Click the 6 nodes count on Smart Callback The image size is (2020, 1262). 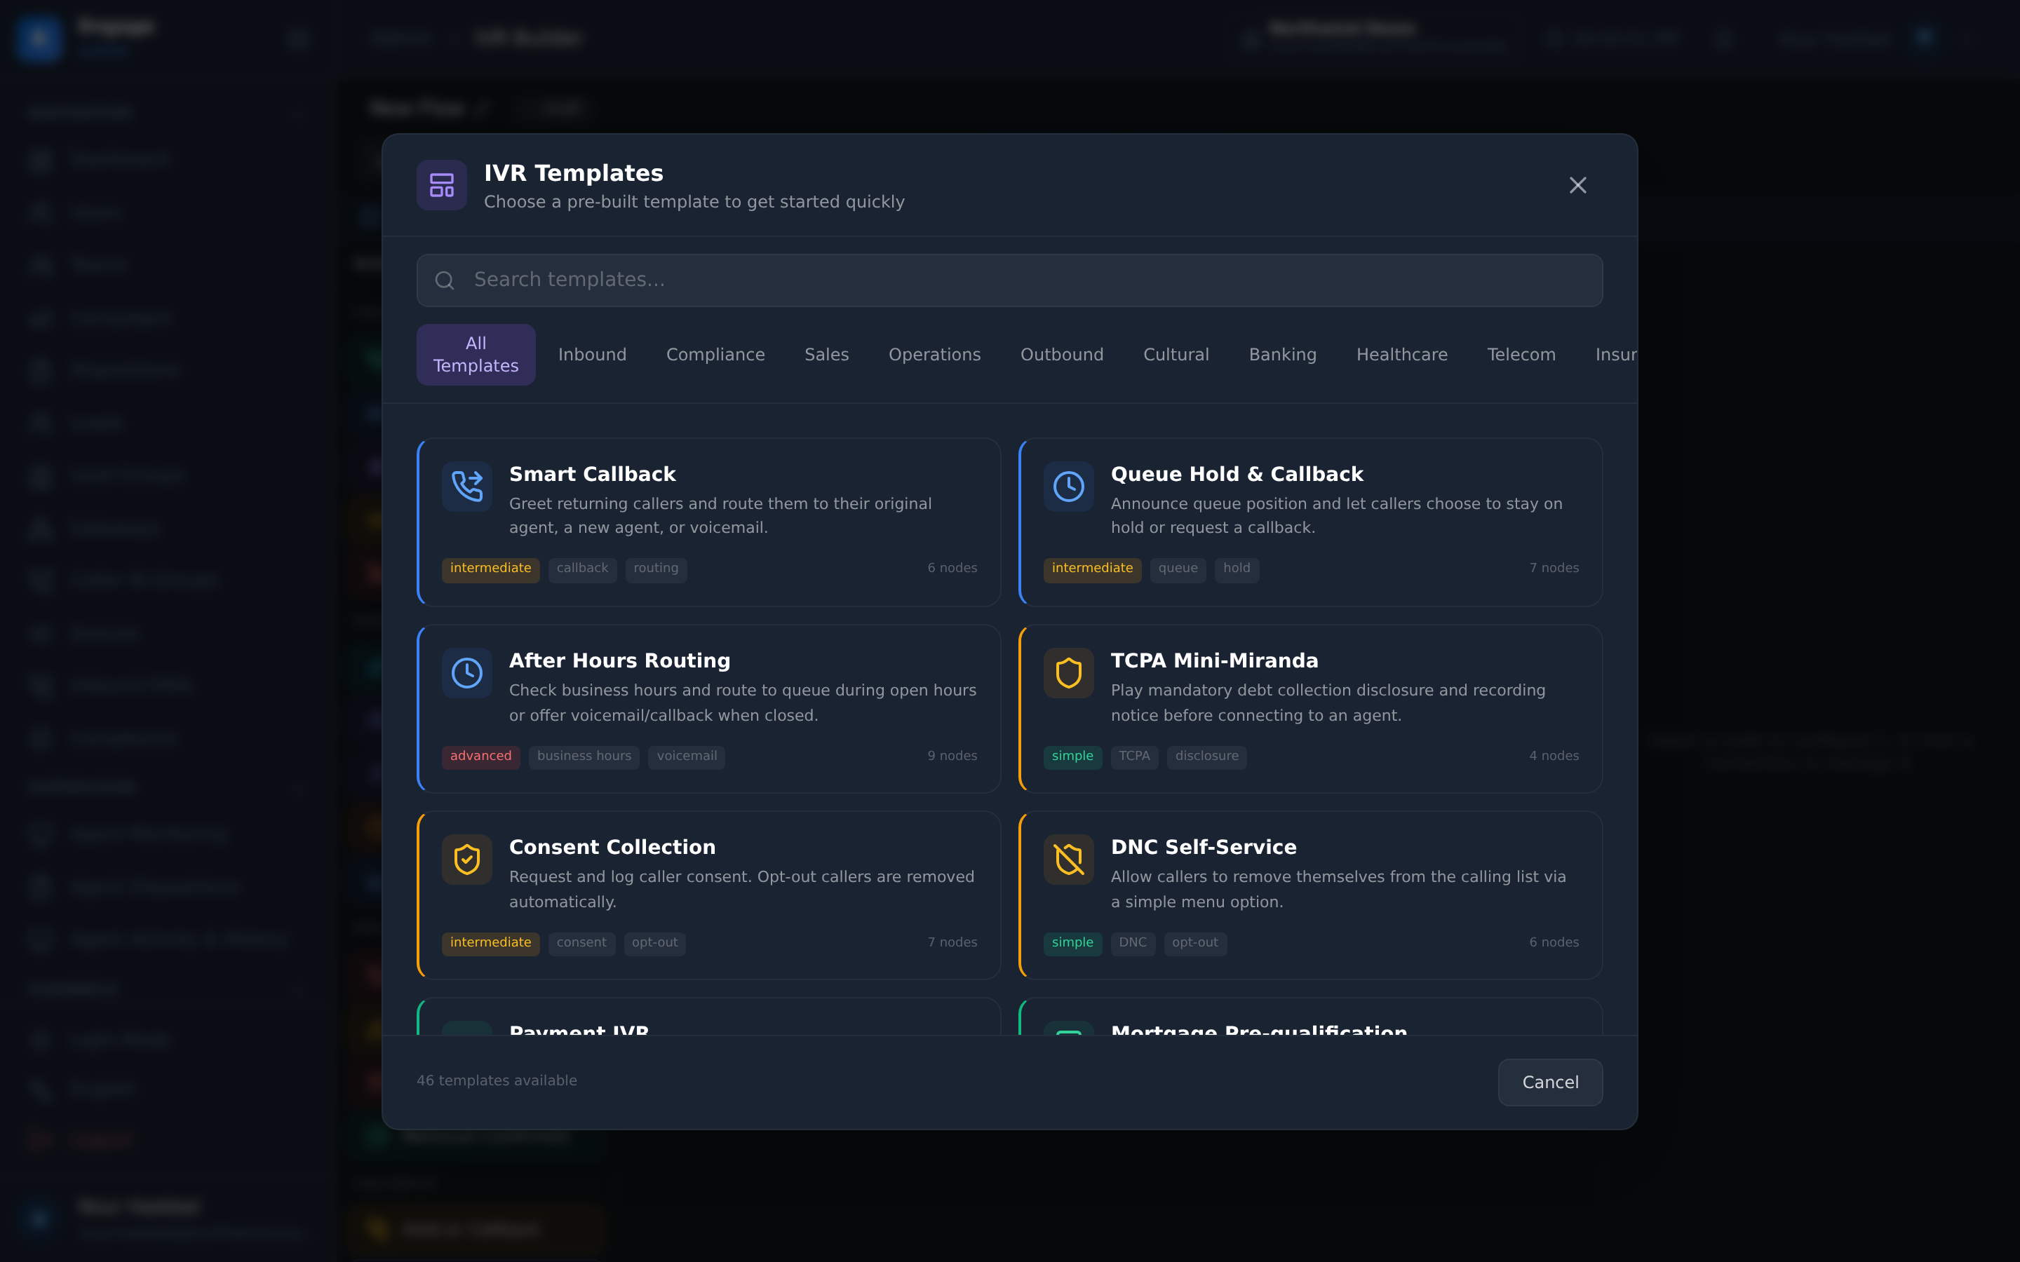952,569
